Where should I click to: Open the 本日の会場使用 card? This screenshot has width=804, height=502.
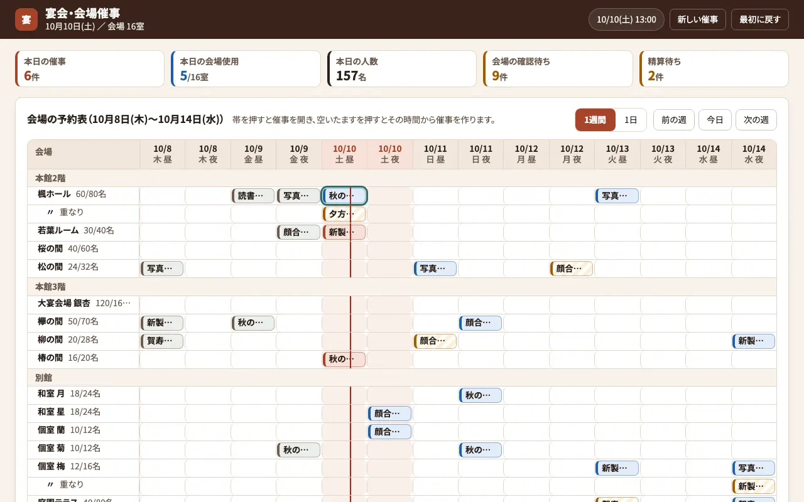(x=246, y=69)
